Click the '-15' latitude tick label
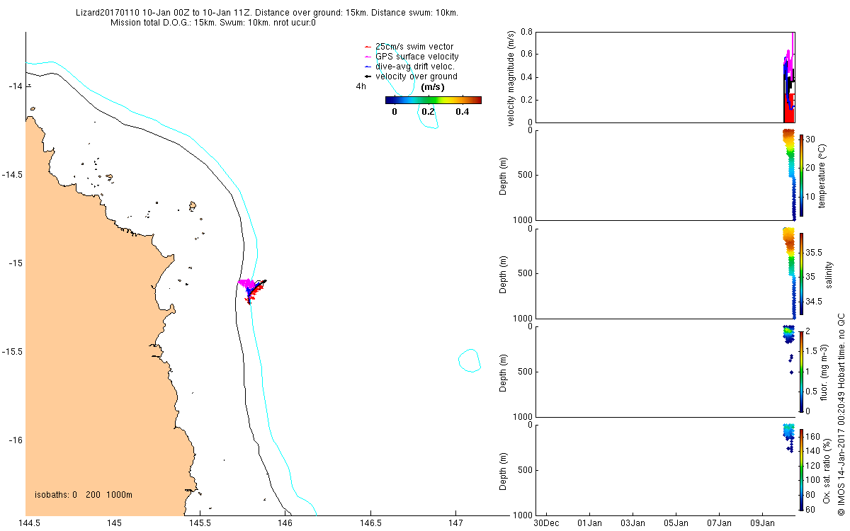850x531 pixels. coord(15,263)
